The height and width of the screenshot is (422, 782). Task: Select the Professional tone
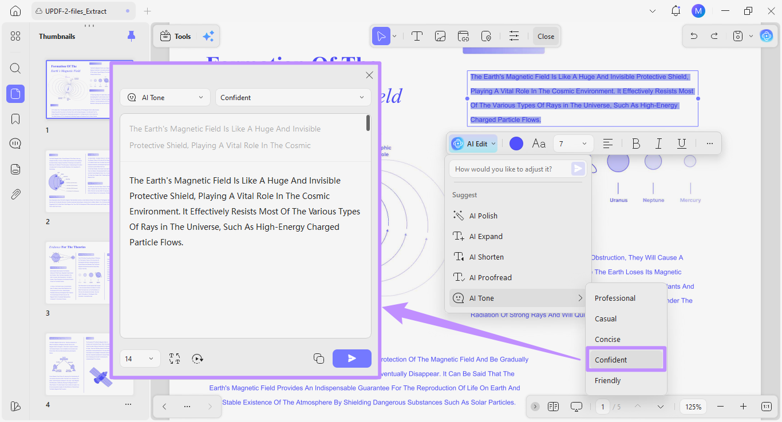click(x=626, y=298)
